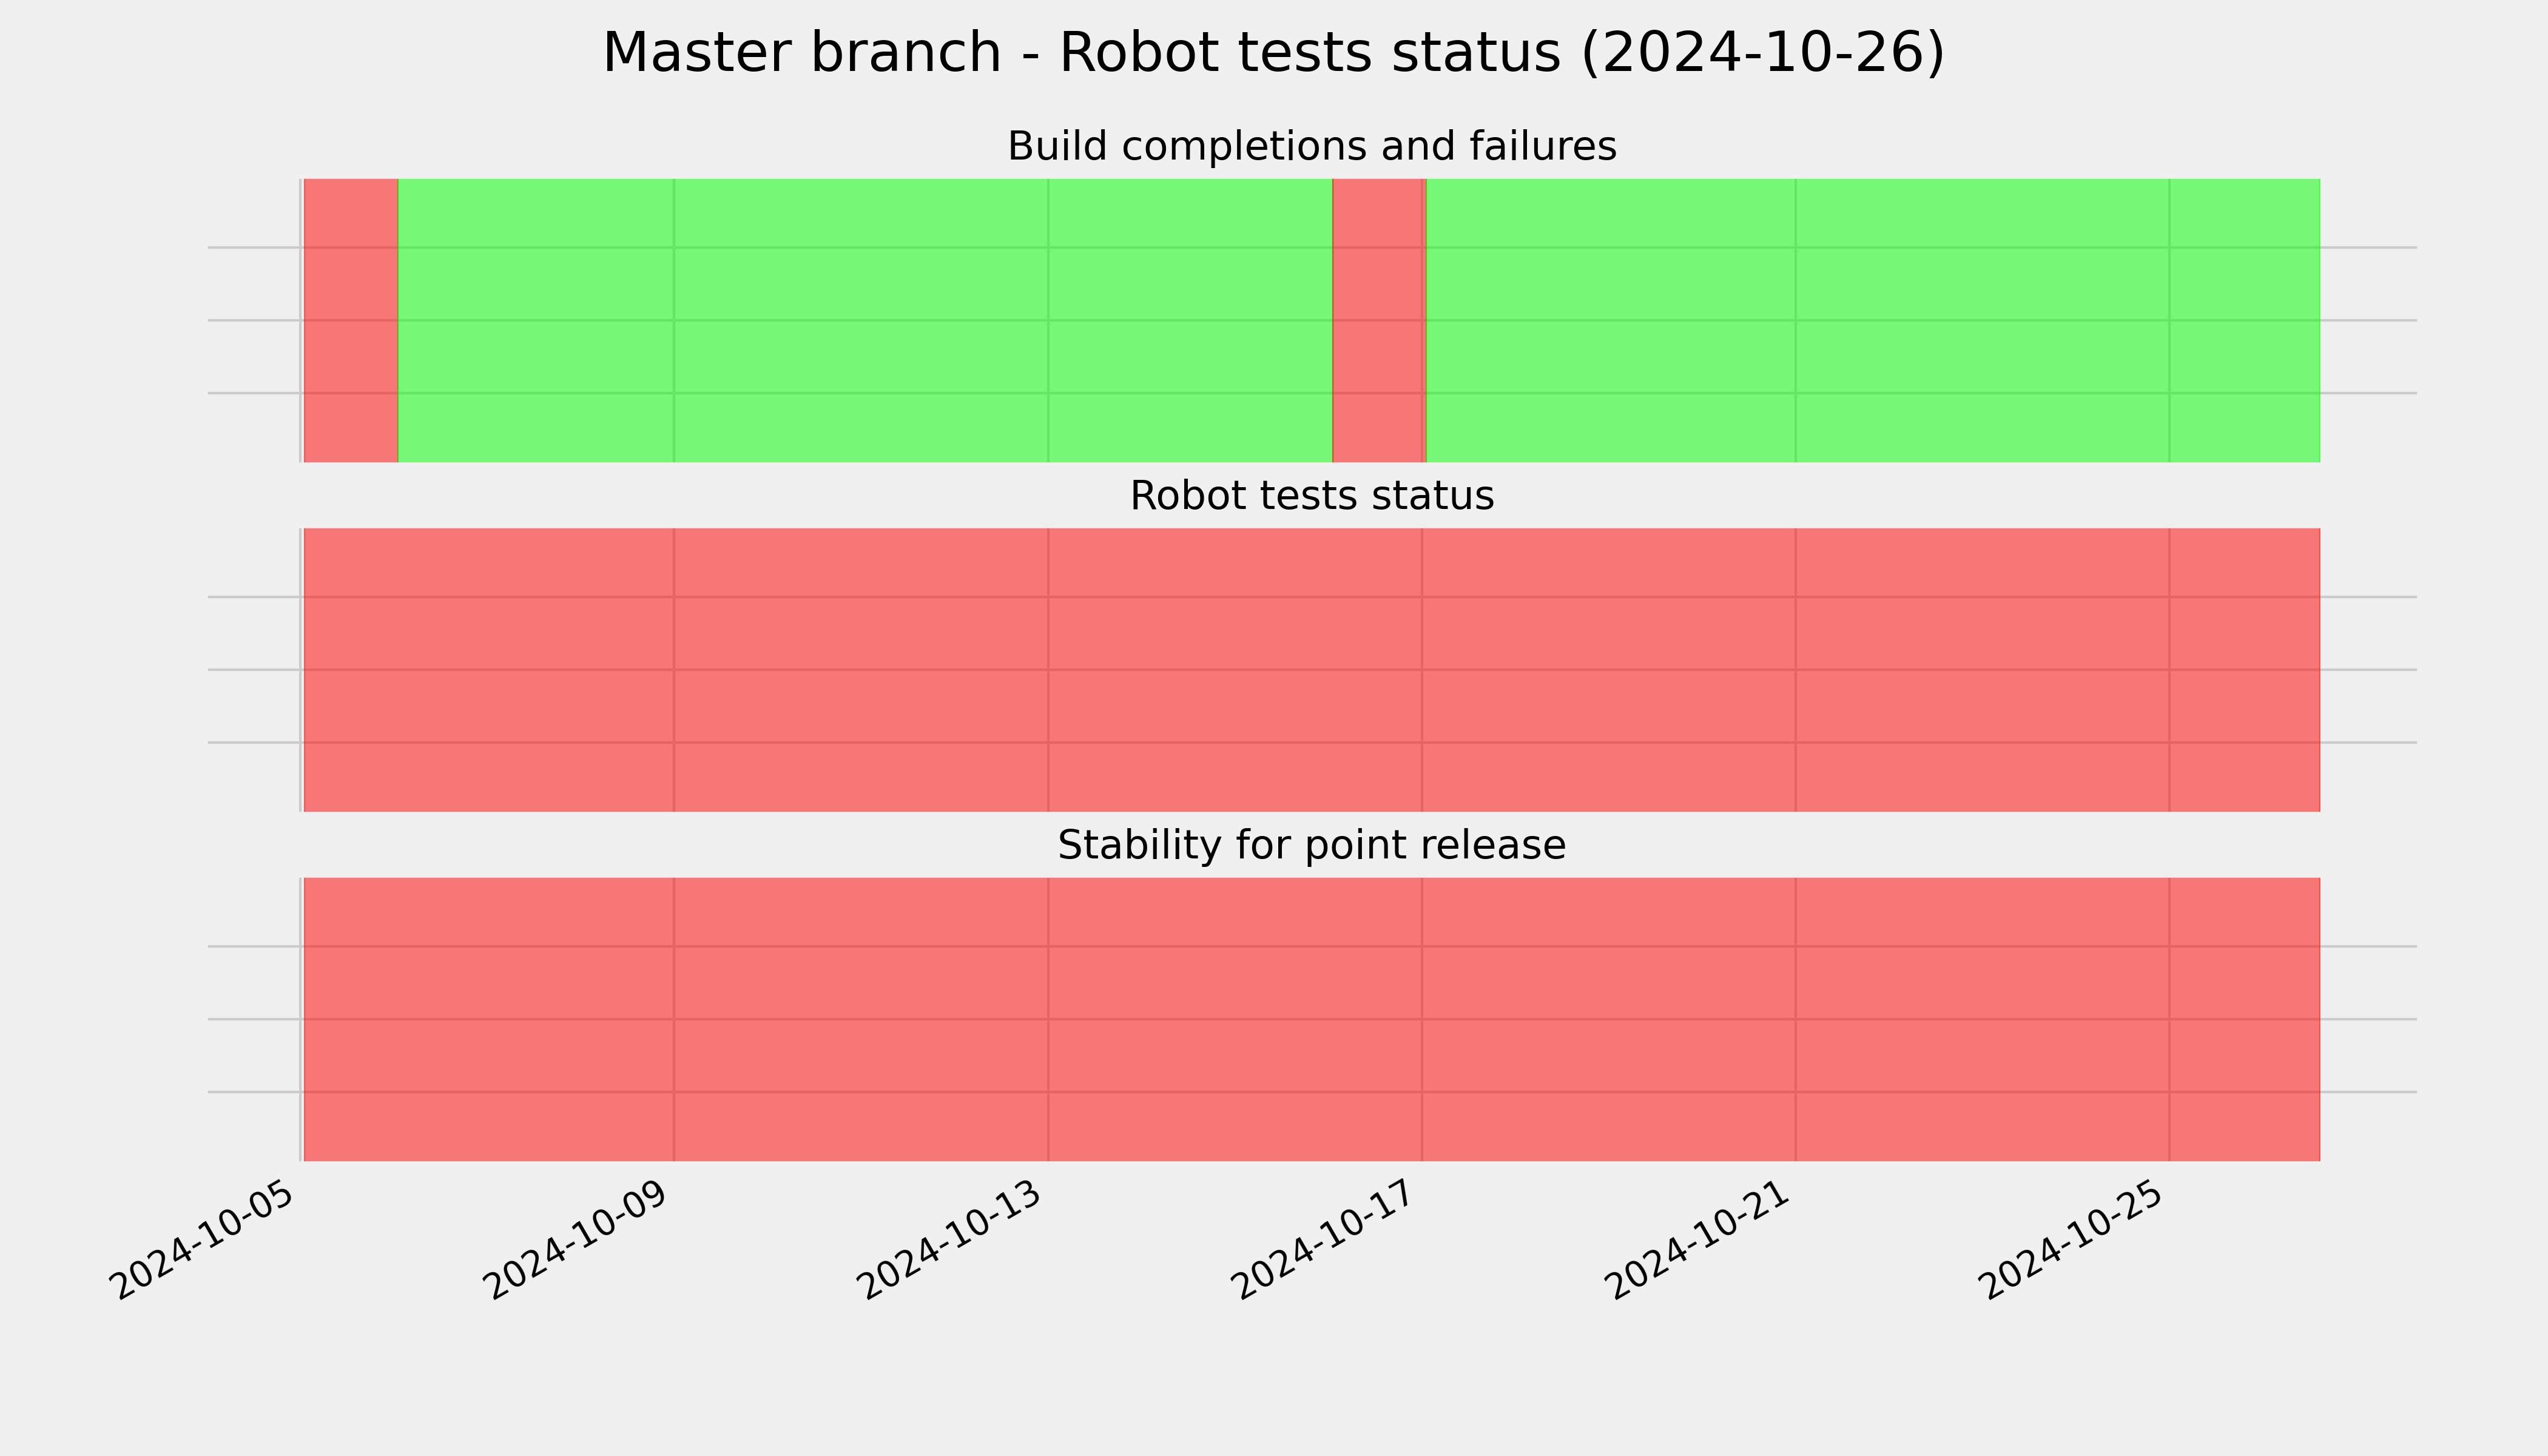The height and width of the screenshot is (1456, 2548).
Task: Click the green build segment right of 2024-10-25
Action: (2245, 320)
